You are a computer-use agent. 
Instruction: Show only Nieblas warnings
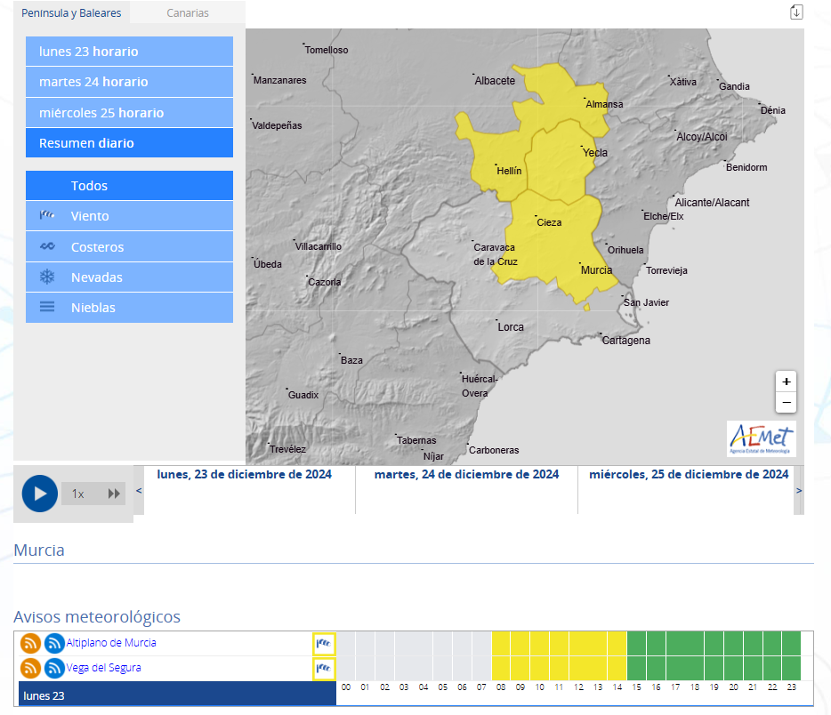click(129, 308)
